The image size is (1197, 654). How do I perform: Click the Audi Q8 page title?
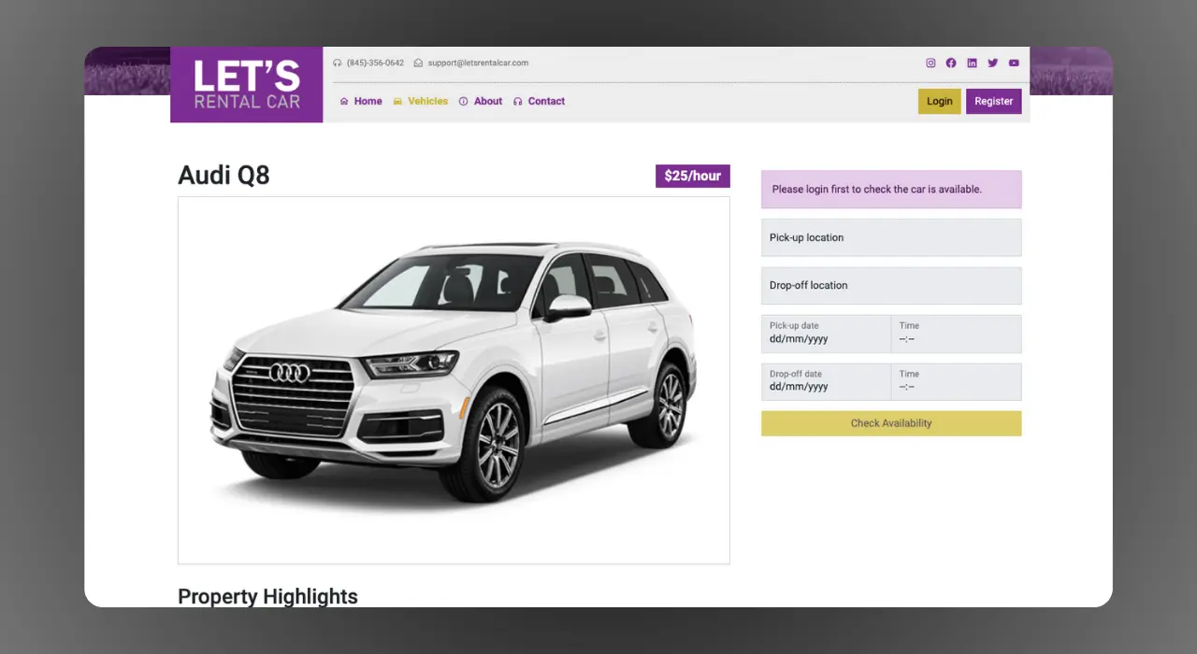coord(224,175)
